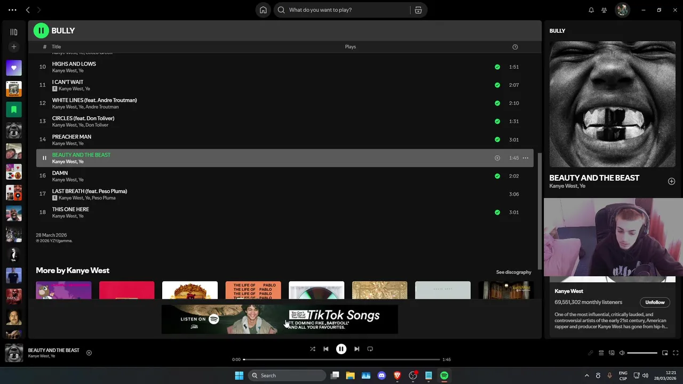Toggle saved checkmark for PREACHER MAN
The width and height of the screenshot is (683, 384).
tap(497, 140)
